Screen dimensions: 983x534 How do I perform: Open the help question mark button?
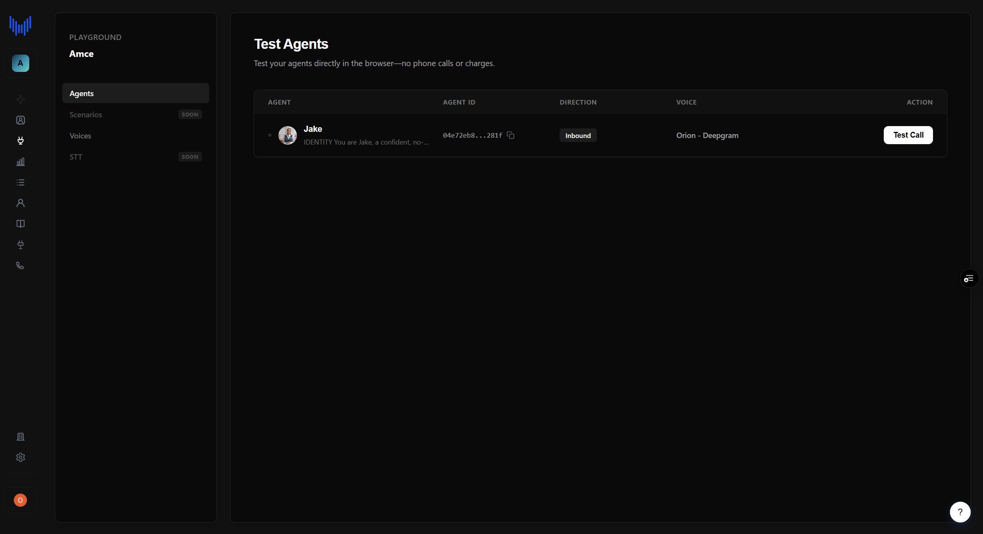click(960, 512)
